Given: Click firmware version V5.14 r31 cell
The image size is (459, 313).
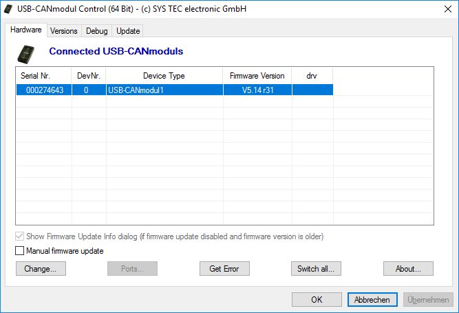Looking at the screenshot, I should coord(257,90).
